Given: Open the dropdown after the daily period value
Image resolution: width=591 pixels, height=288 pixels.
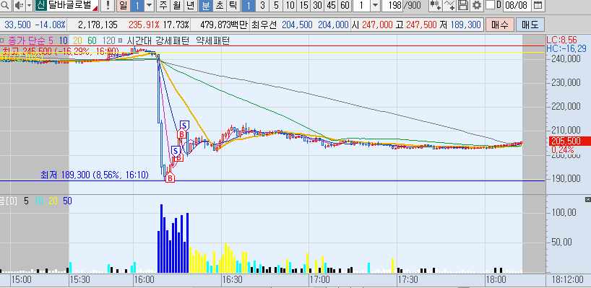Looking at the screenshot, I should [150, 5].
